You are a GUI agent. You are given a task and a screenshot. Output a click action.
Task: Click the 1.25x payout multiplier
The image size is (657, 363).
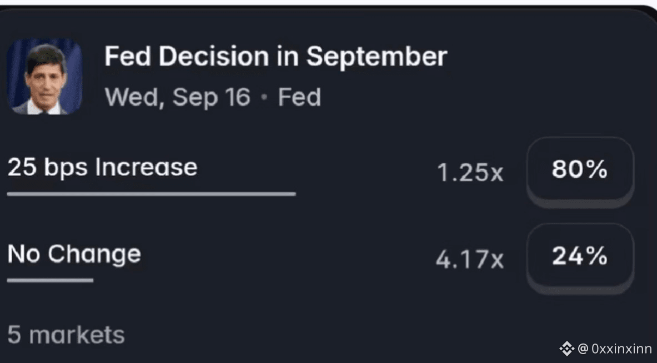[470, 172]
